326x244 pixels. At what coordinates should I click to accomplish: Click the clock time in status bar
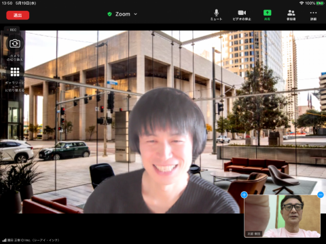[x=7, y=3]
